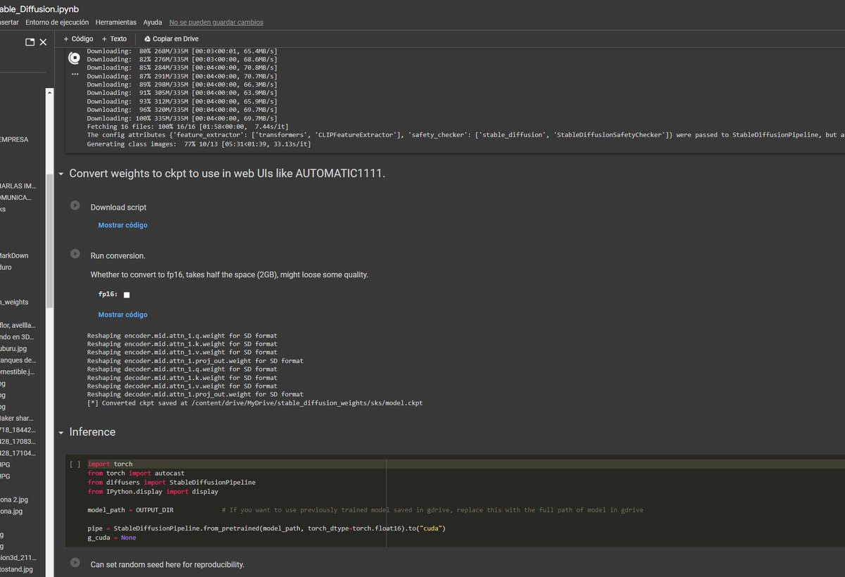Select the '718_18442...' file
Viewport: 845px width, 577px height.
[x=17, y=430]
